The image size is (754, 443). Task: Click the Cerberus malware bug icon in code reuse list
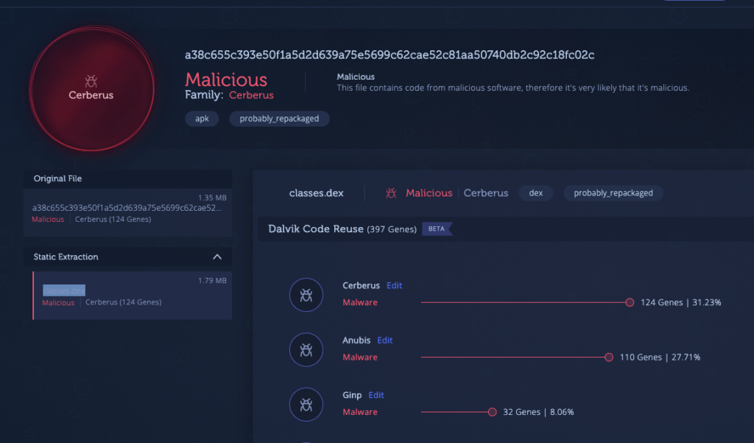point(306,295)
